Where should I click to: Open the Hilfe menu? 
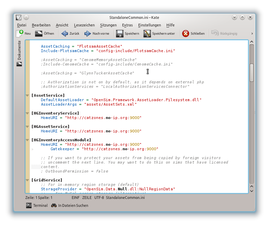point(170,25)
